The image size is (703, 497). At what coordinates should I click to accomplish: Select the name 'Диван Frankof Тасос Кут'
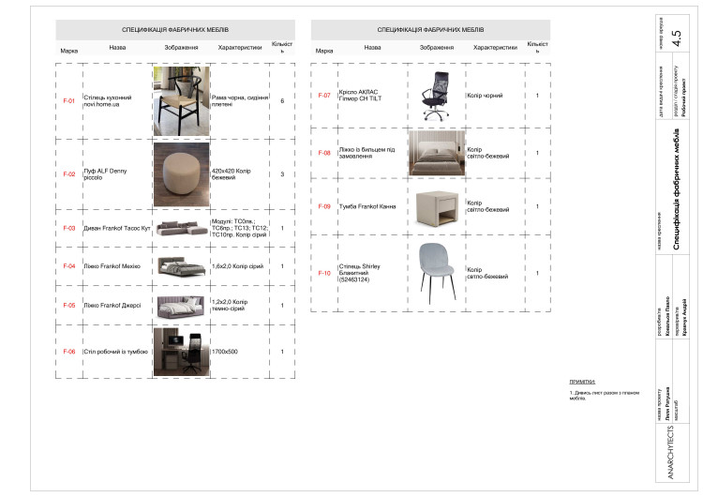point(116,228)
